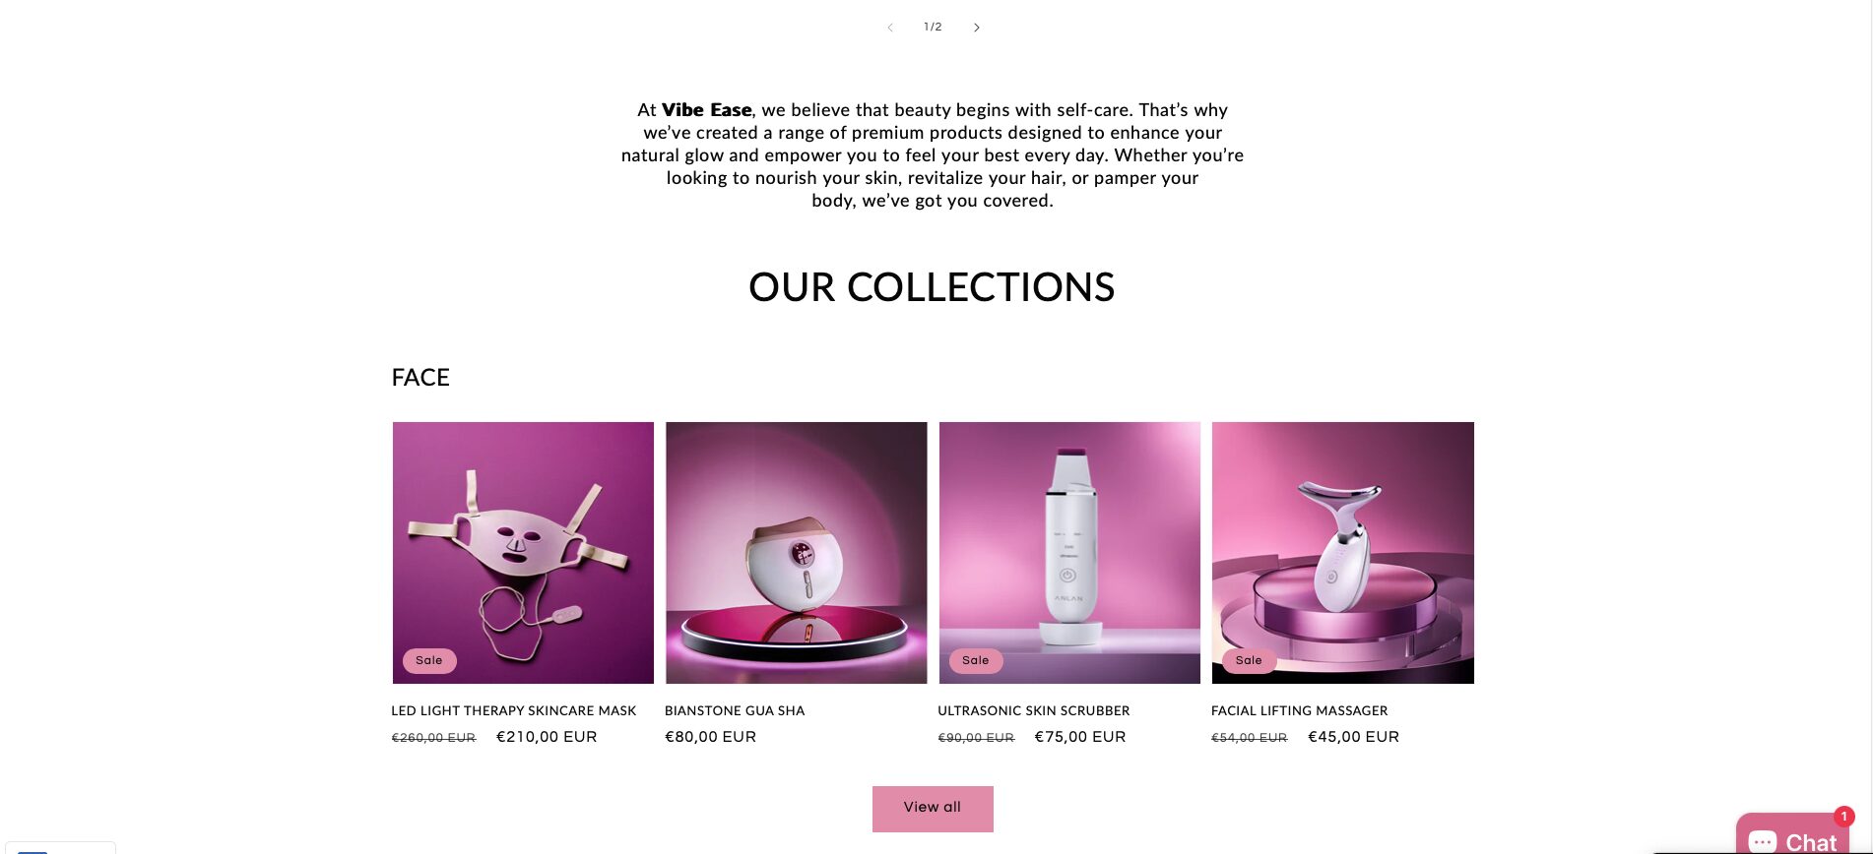Click Sale badge on LED mask
The image size is (1873, 854).
point(429,661)
